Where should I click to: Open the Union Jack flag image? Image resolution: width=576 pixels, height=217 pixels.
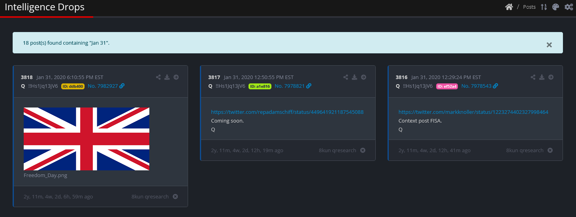click(87, 139)
